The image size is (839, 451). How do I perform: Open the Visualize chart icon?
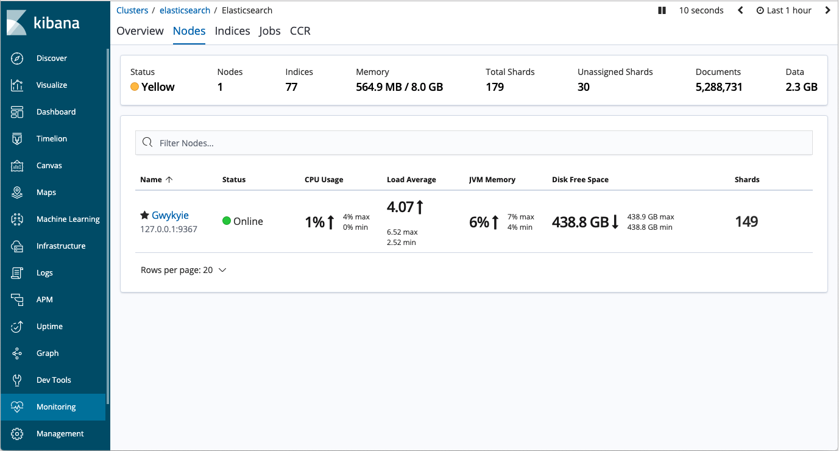pyautogui.click(x=17, y=85)
